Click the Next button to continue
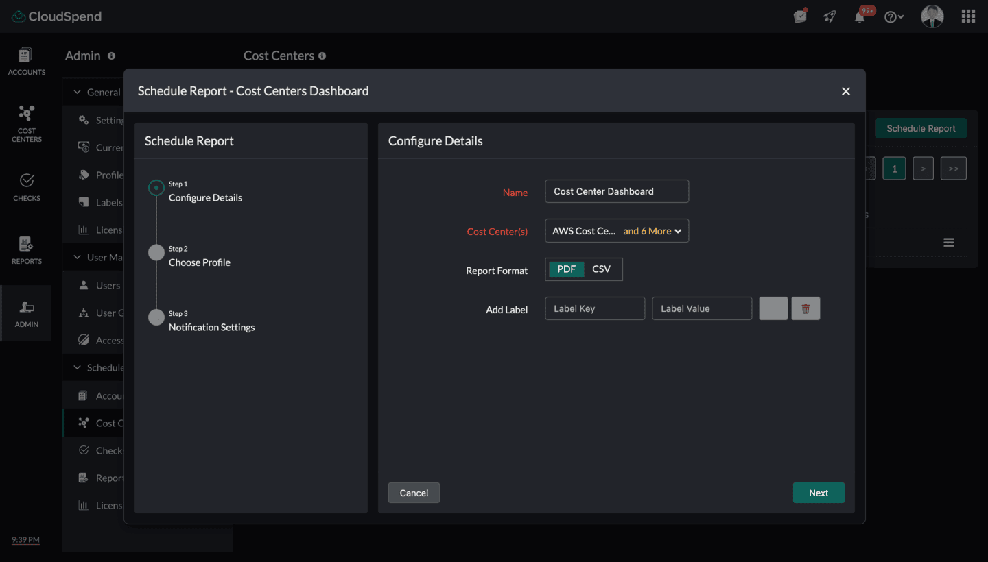This screenshot has height=562, width=988. 818,492
